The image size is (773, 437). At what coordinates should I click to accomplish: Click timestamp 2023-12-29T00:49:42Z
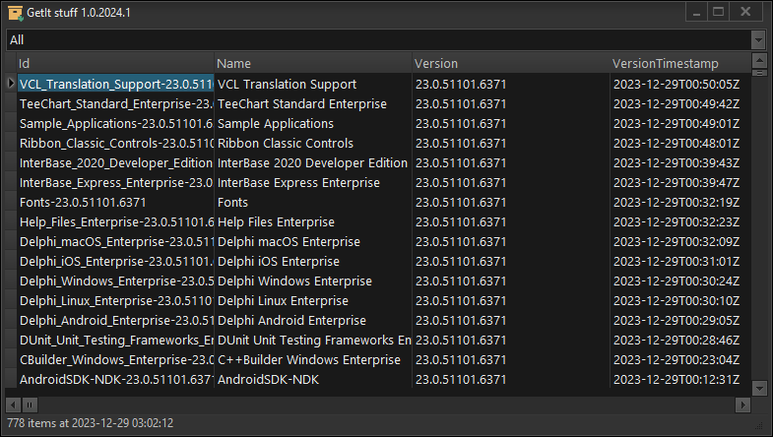[676, 104]
